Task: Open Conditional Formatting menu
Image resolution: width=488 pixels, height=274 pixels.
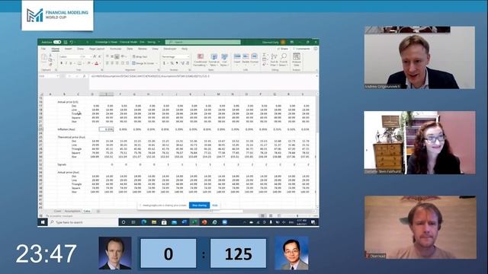Action: (200, 59)
